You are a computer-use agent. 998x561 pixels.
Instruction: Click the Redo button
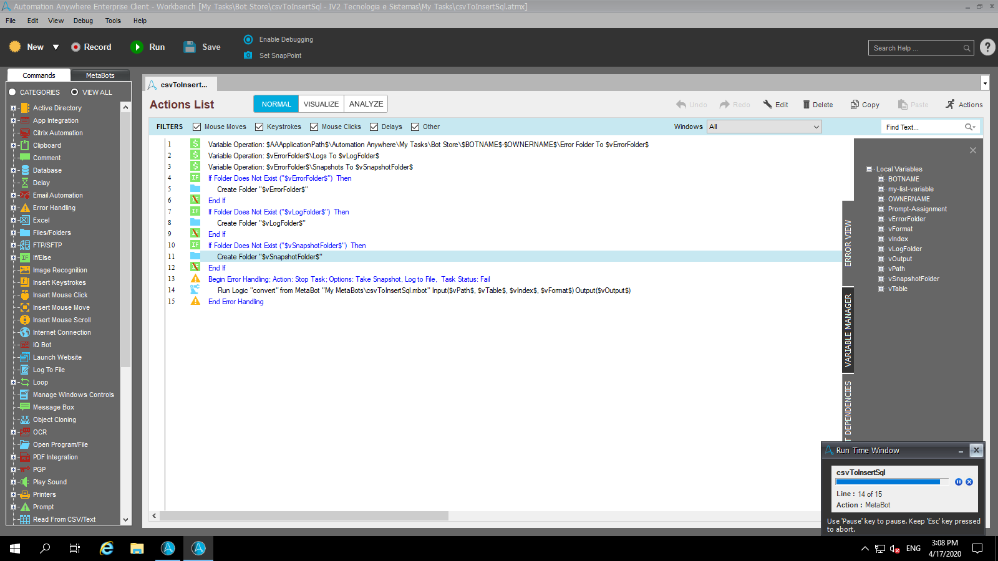734,105
